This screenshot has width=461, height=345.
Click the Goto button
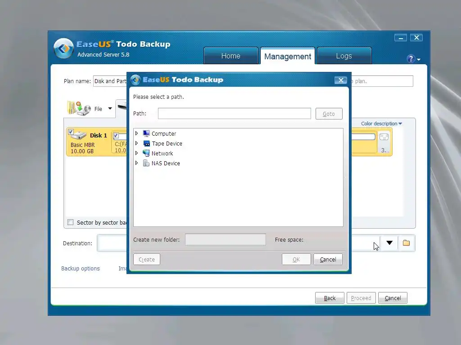[329, 114]
